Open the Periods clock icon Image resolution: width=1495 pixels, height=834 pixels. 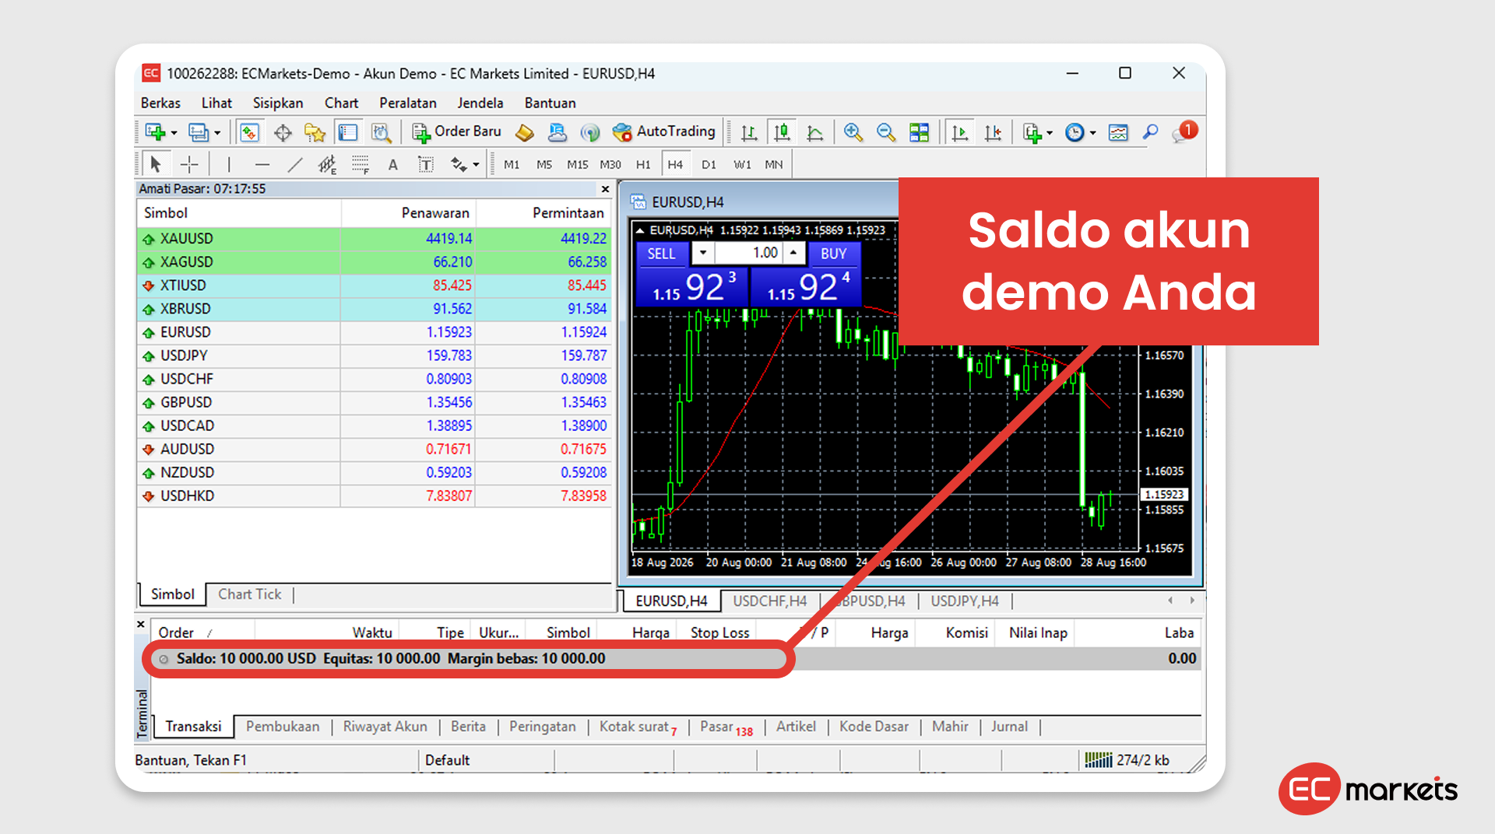1075,132
